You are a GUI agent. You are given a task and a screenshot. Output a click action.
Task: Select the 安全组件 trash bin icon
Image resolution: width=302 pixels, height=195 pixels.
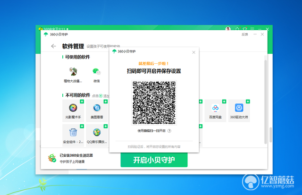point(73,132)
